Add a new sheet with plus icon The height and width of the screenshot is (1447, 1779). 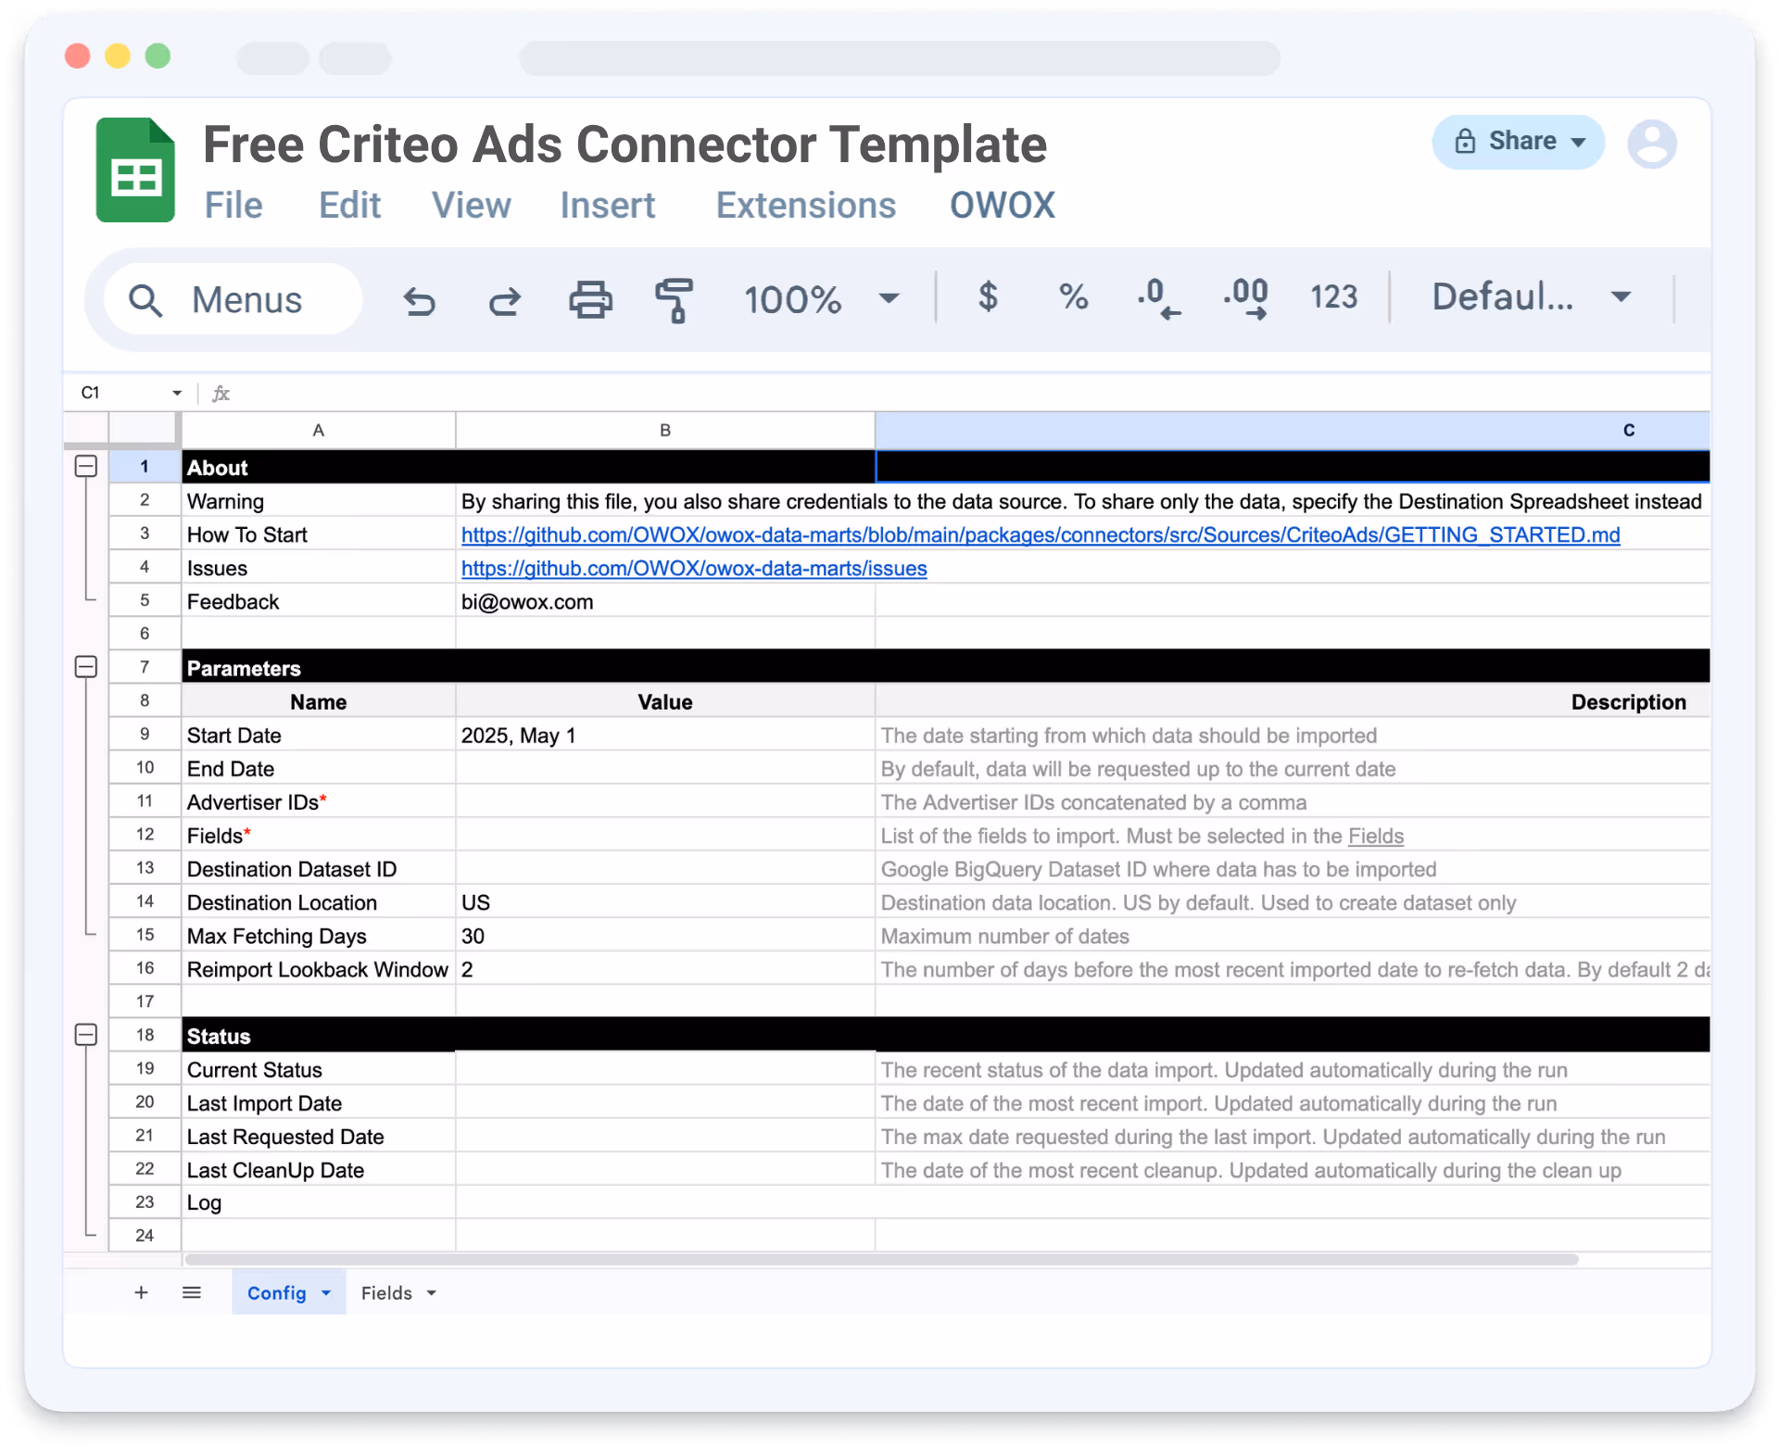click(x=141, y=1292)
